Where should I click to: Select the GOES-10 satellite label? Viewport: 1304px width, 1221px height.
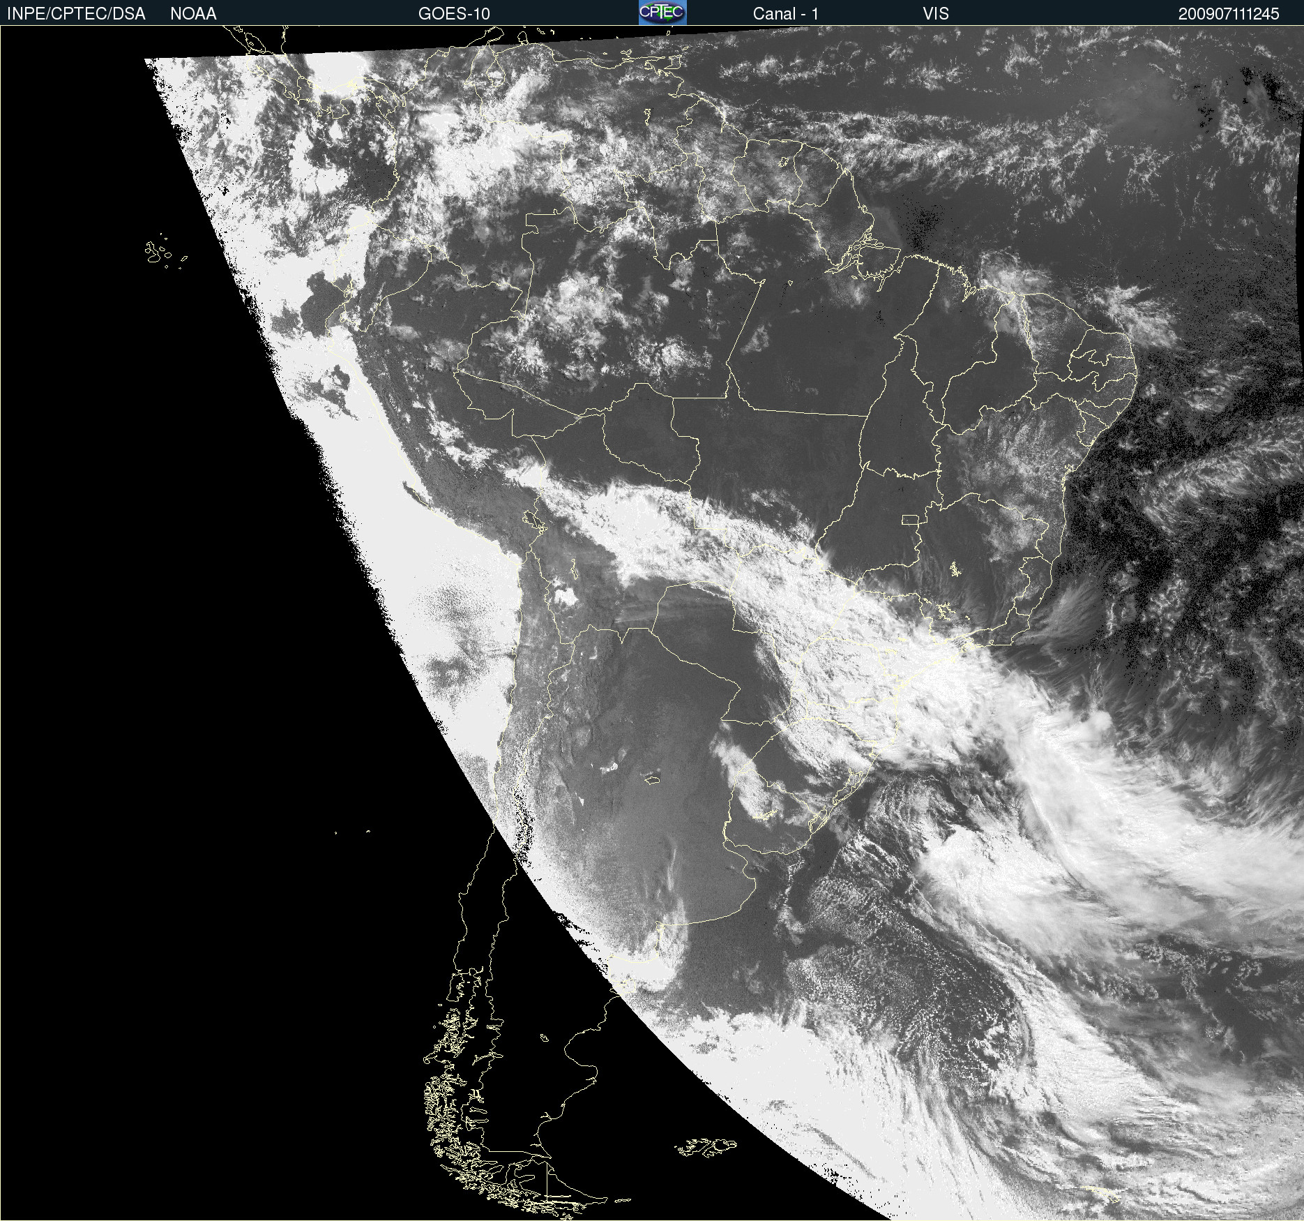pyautogui.click(x=454, y=14)
